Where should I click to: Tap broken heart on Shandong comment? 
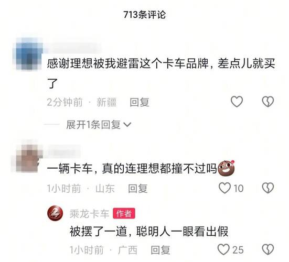(x=268, y=188)
